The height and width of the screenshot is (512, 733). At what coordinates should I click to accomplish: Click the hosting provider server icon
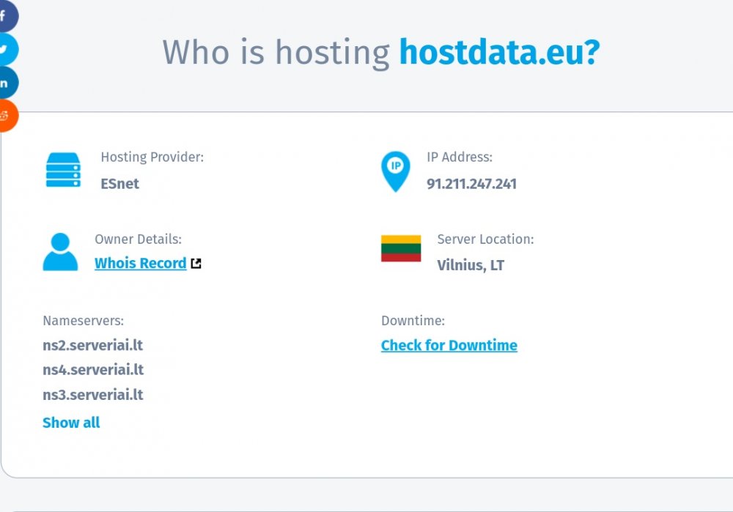63,170
